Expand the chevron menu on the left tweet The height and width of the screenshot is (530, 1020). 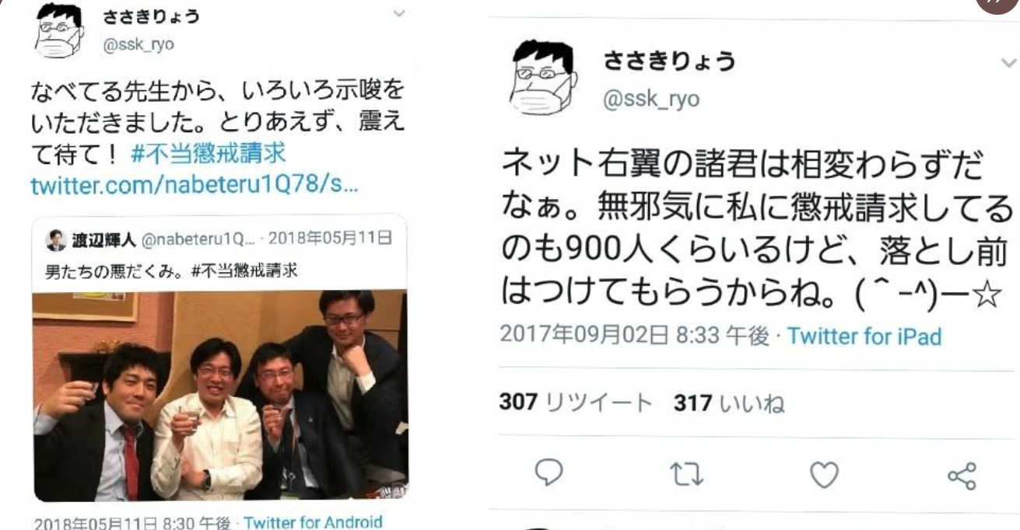(x=398, y=14)
